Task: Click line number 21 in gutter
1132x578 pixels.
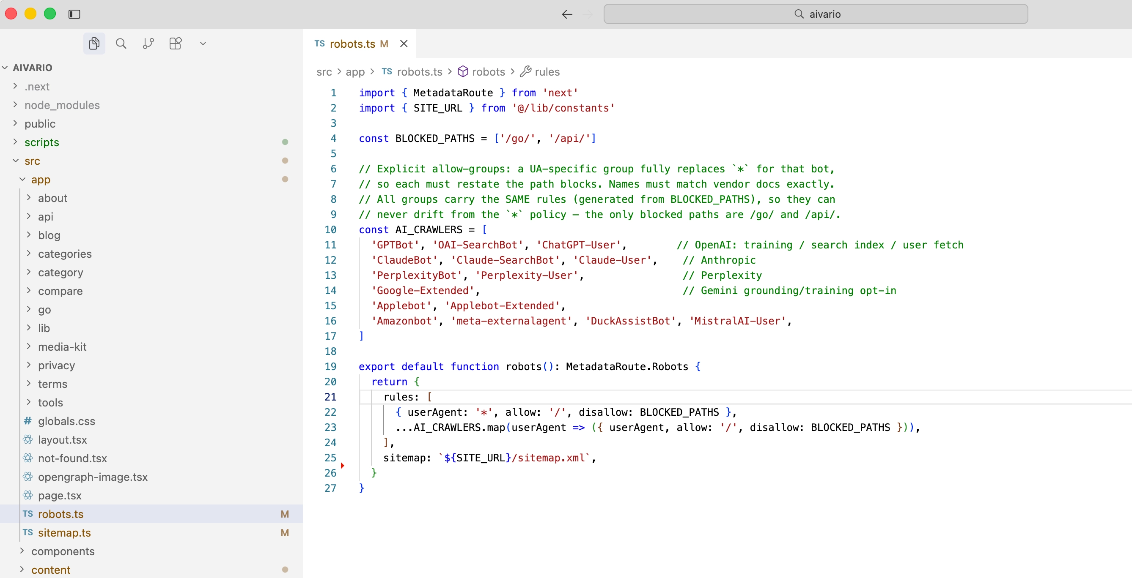Action: click(330, 397)
